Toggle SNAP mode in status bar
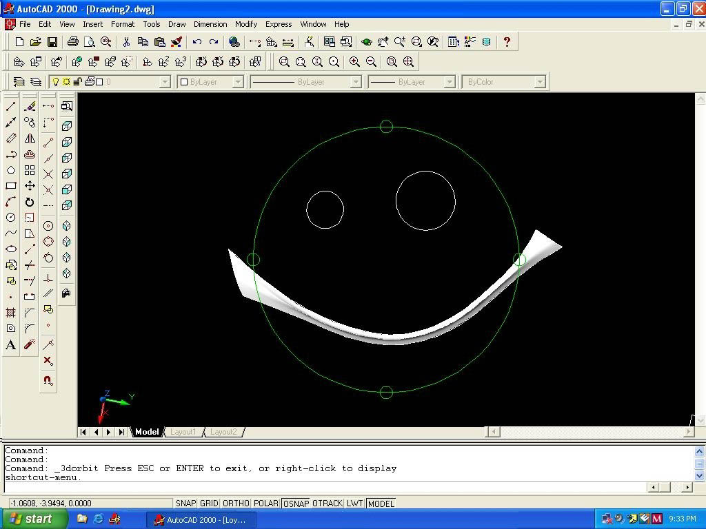 click(185, 504)
